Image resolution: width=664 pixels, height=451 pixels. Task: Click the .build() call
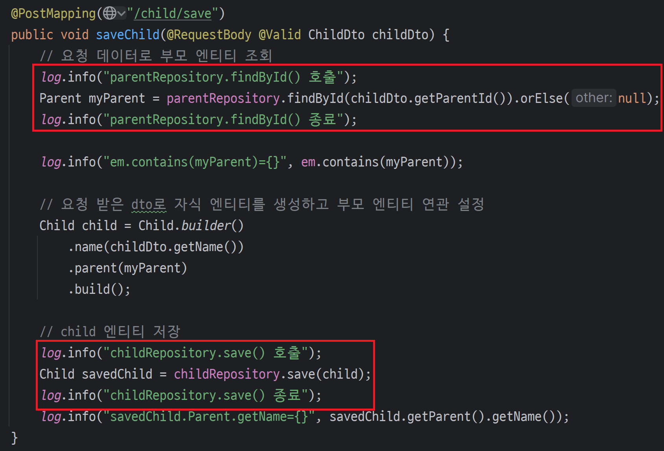coord(99,289)
